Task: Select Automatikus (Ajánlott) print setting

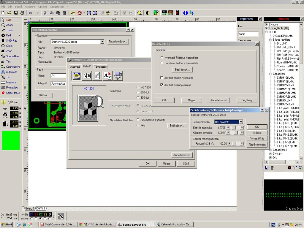Action: click(x=138, y=120)
